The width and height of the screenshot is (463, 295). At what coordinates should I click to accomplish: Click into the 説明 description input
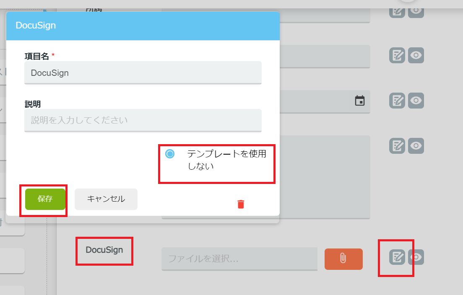tap(143, 121)
